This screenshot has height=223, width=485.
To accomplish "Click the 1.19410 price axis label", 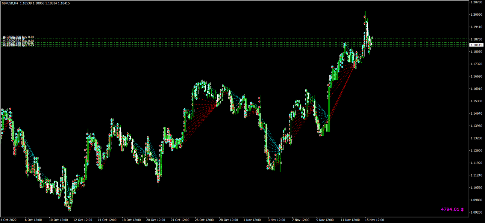I will (476, 27).
